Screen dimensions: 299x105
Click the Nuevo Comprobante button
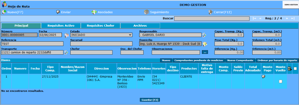240,60
